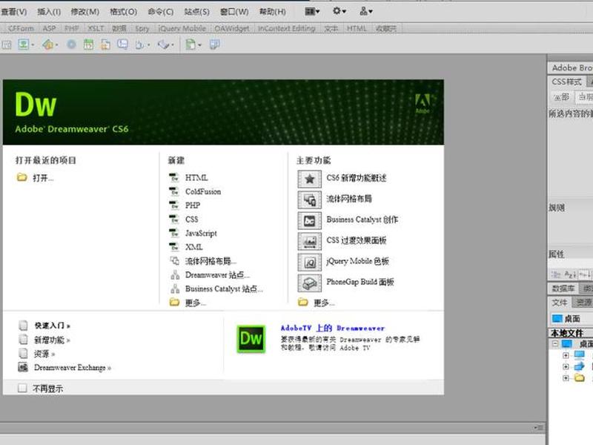593x445 pixels.
Task: Select the 数据库 panel tab
Action: 563,289
